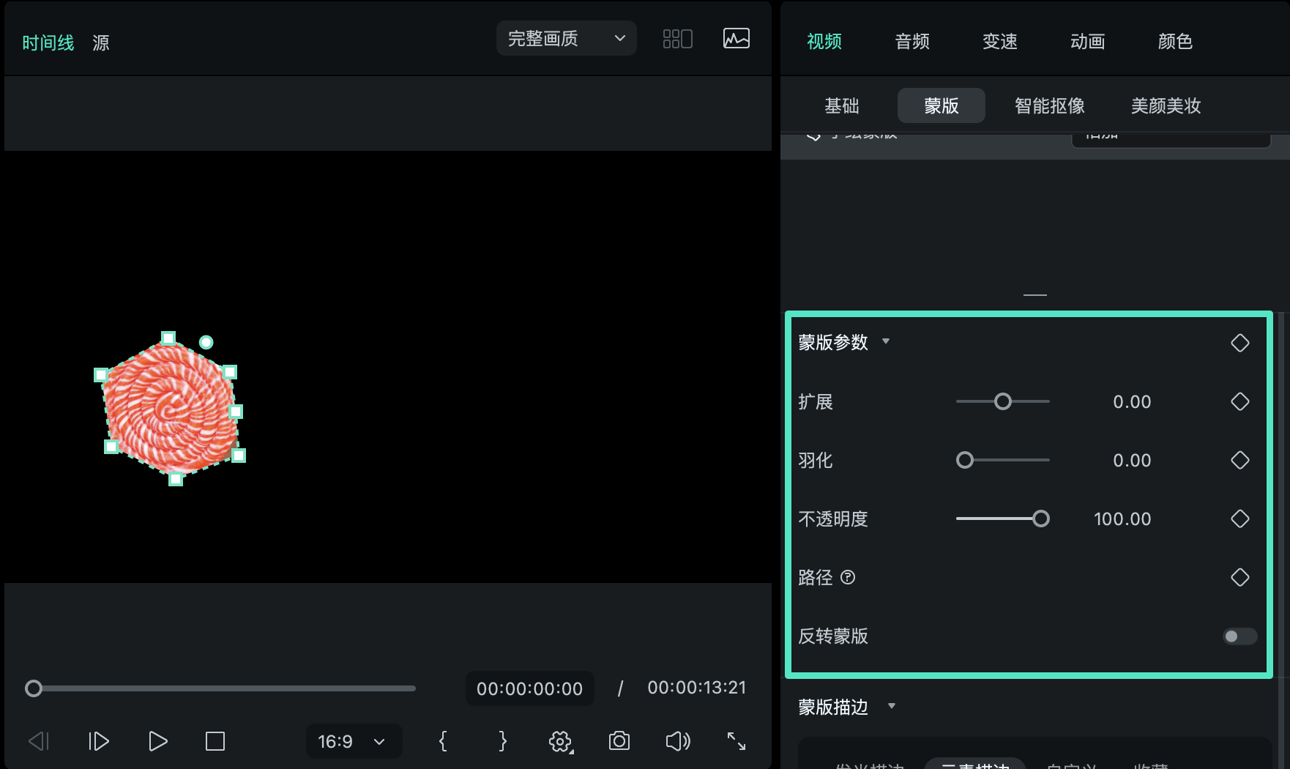
Task: Open the 完整画质 quality dropdown
Action: pyautogui.click(x=567, y=38)
